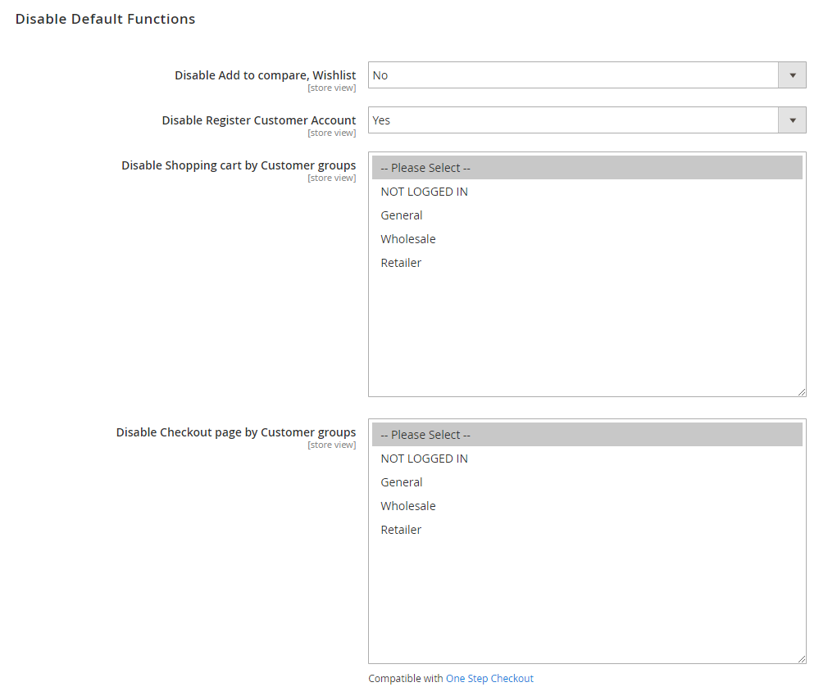The height and width of the screenshot is (696, 837).
Task: Click the Disable Add to compare, Wishlist label
Action: tap(266, 75)
